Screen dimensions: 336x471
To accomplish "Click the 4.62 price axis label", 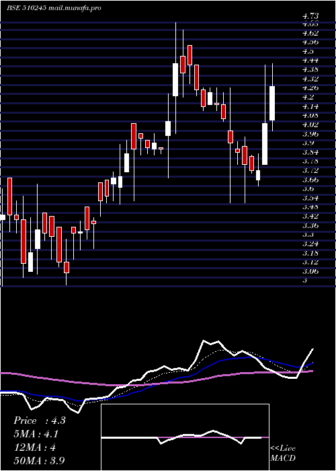I will coord(310,32).
